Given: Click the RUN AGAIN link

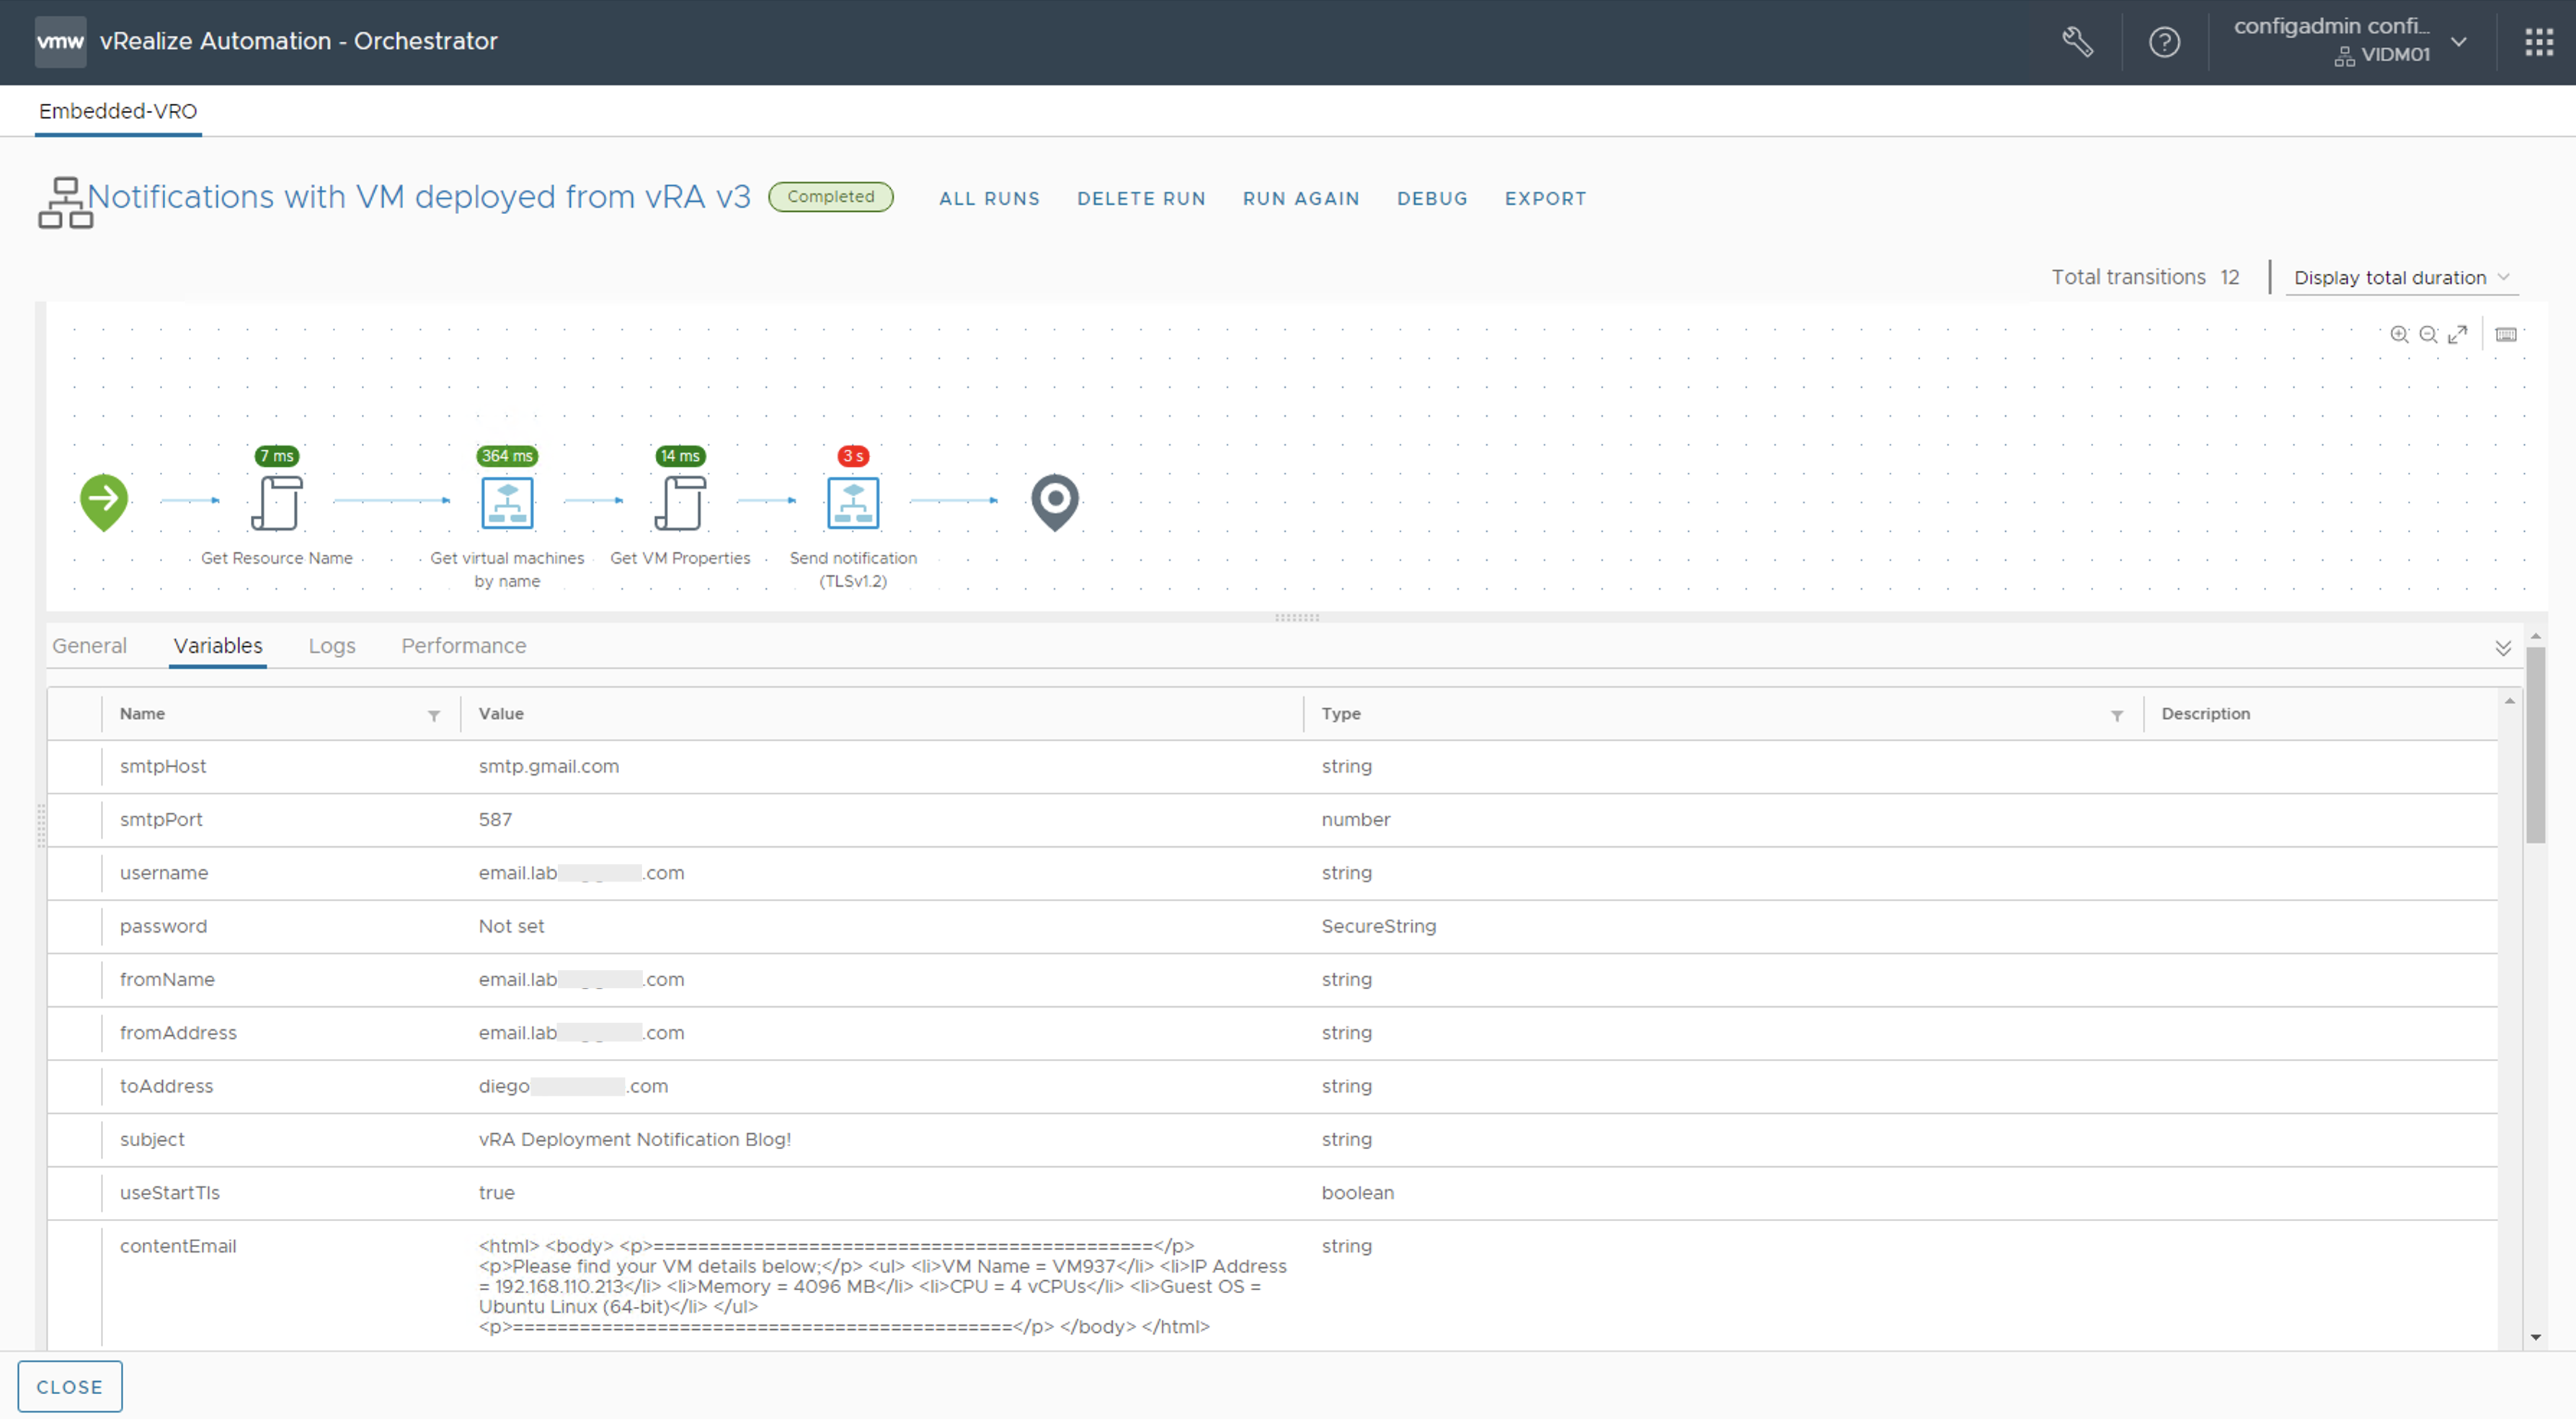Looking at the screenshot, I should coord(1300,198).
